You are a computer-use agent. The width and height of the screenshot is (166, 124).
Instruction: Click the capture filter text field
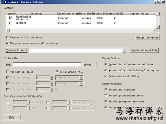click(x=76, y=50)
